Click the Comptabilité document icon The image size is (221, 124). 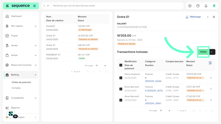point(7,98)
